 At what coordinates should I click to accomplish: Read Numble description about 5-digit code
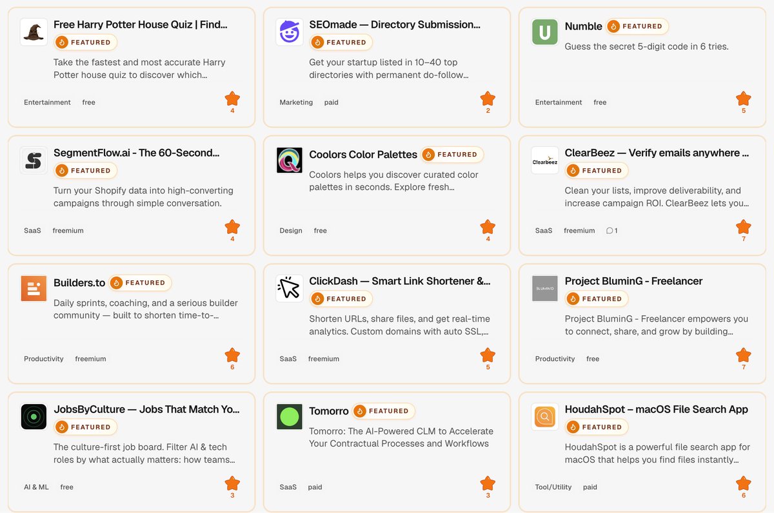coord(646,46)
